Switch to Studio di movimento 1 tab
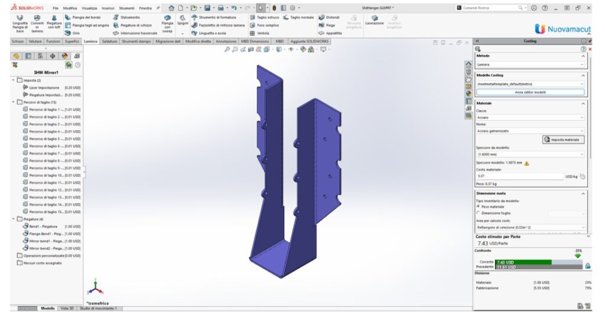Screen dimensions: 605x317 click(x=99, y=309)
